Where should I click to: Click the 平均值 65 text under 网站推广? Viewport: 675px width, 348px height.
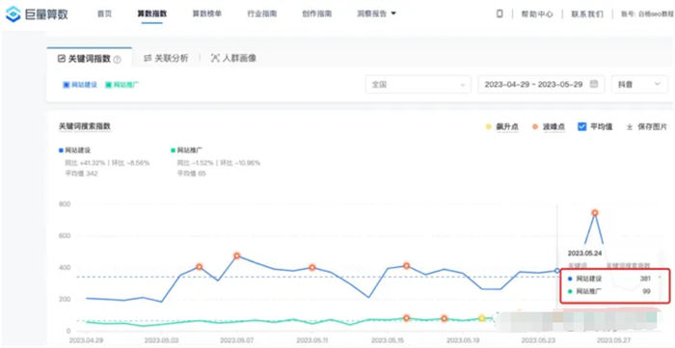(x=191, y=174)
